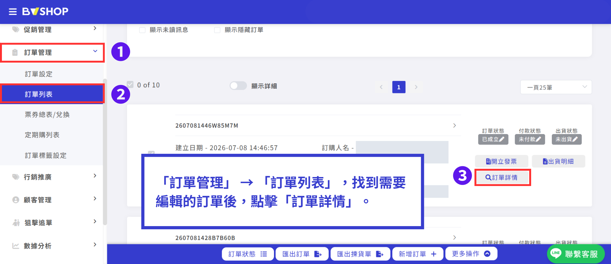Expand the 促銷管理 menu

(x=95, y=28)
